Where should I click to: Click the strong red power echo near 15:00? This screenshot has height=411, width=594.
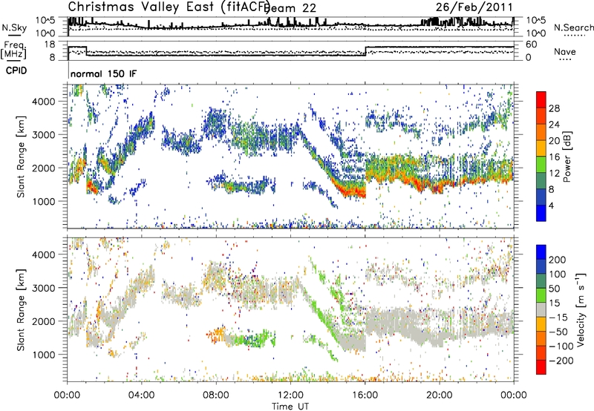pos(350,191)
